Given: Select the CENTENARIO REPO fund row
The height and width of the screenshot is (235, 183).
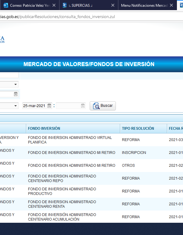Looking at the screenshot, I should (x=70, y=178).
